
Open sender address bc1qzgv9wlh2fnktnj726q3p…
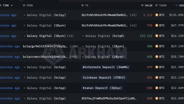tap(45, 46)
